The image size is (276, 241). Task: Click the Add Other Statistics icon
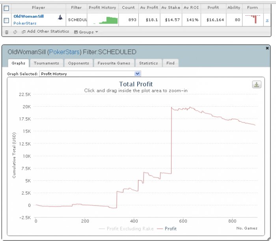(23, 32)
